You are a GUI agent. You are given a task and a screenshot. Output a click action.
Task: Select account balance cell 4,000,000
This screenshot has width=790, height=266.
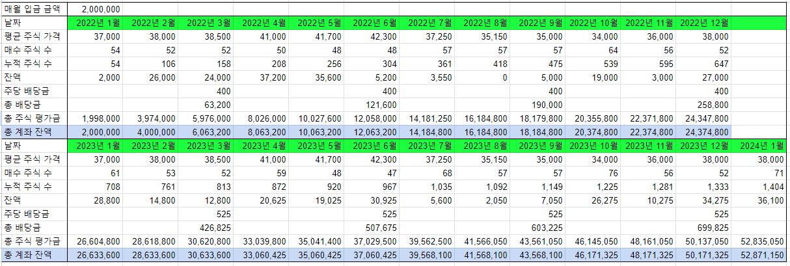click(150, 132)
